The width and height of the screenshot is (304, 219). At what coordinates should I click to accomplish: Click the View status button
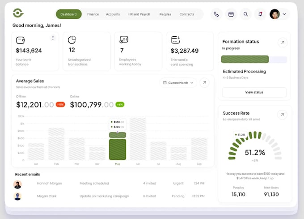click(x=254, y=92)
